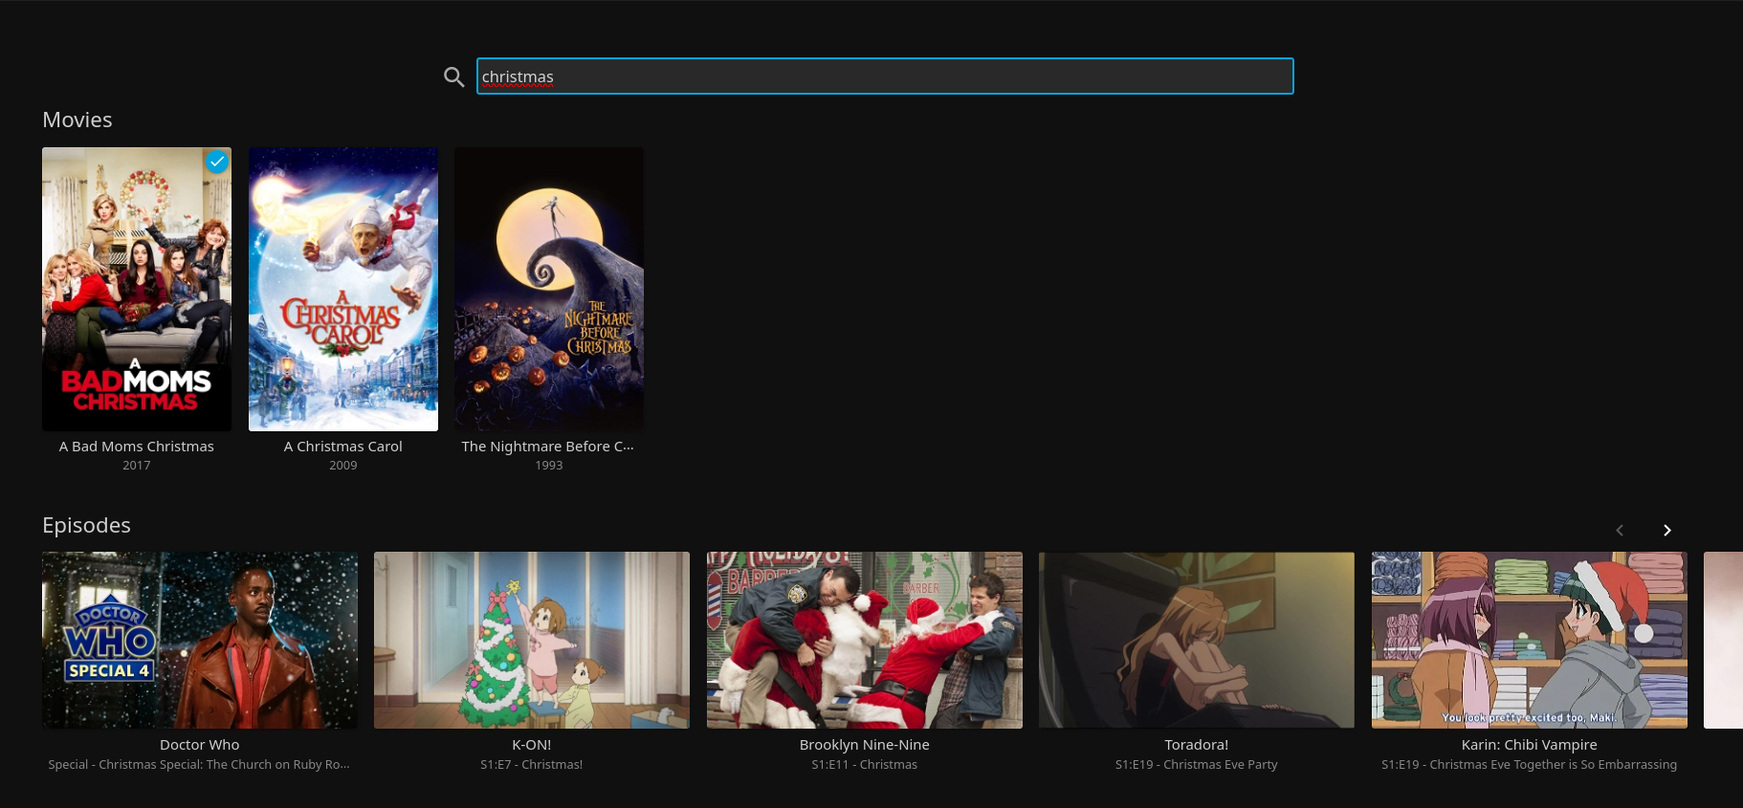Click S1:E19 - Christmas Eve Party episode link
The height and width of the screenshot is (808, 1743).
tap(1197, 765)
